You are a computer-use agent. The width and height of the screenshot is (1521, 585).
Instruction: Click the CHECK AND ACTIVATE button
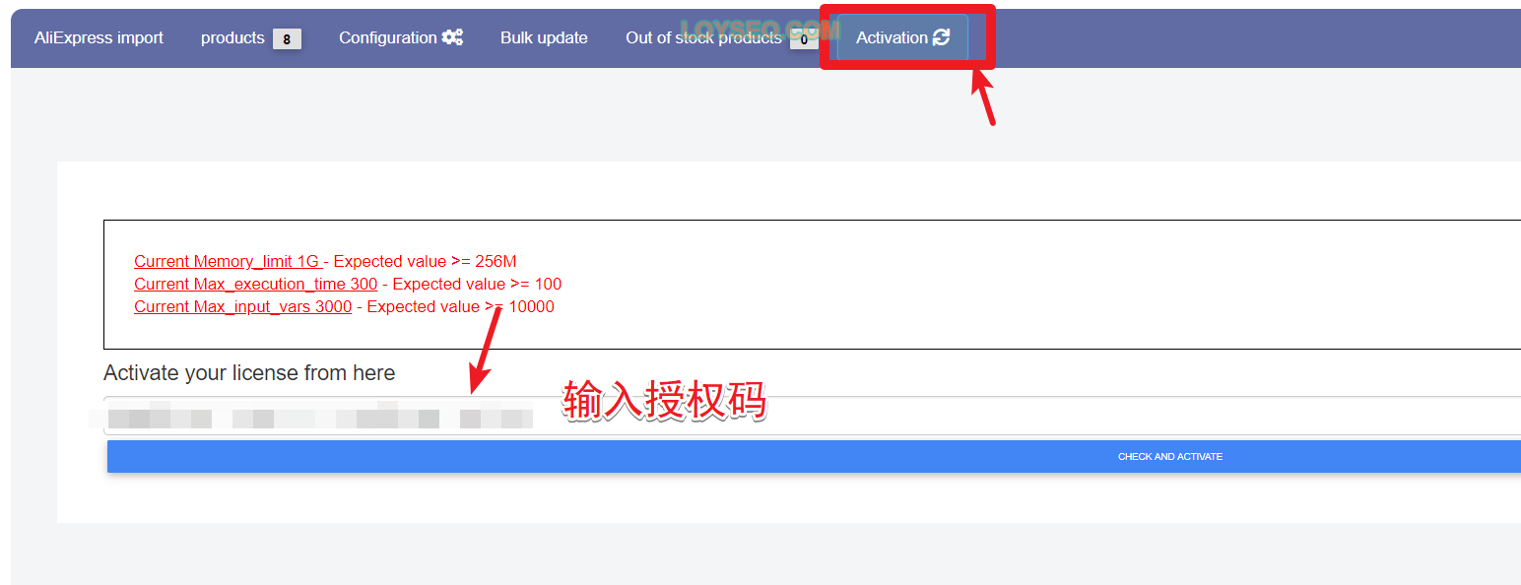coord(814,456)
